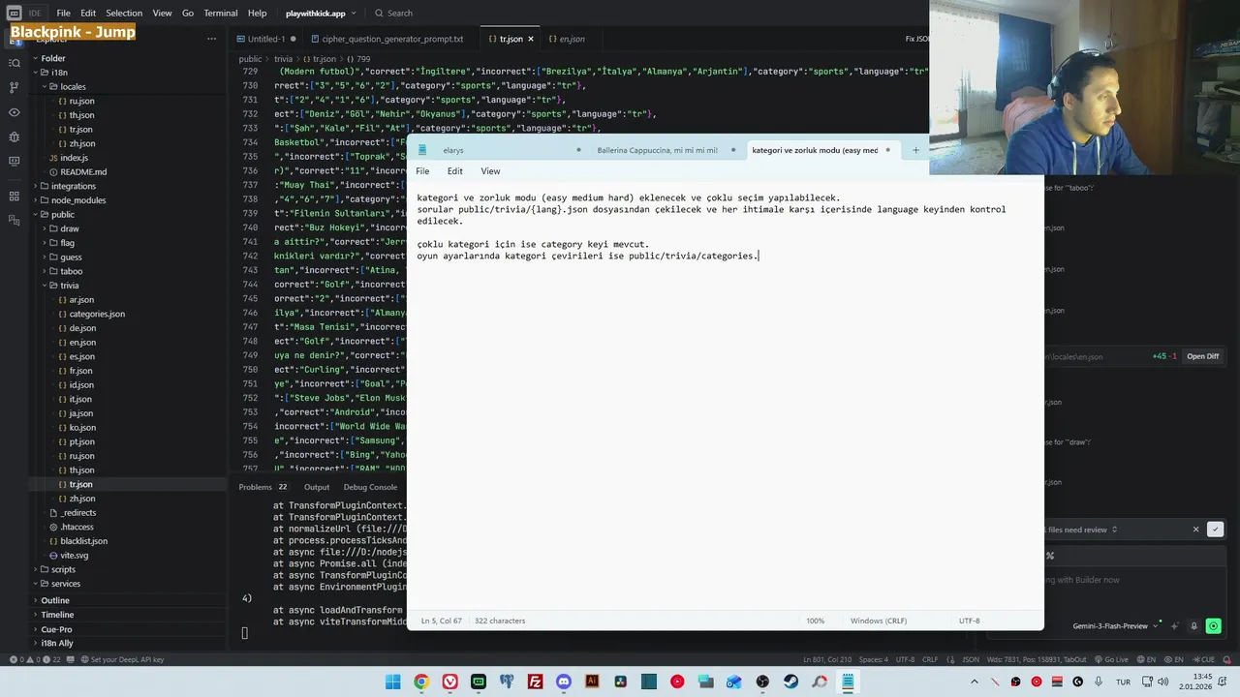Expand the Timeline section
Image resolution: width=1240 pixels, height=697 pixels.
click(57, 615)
